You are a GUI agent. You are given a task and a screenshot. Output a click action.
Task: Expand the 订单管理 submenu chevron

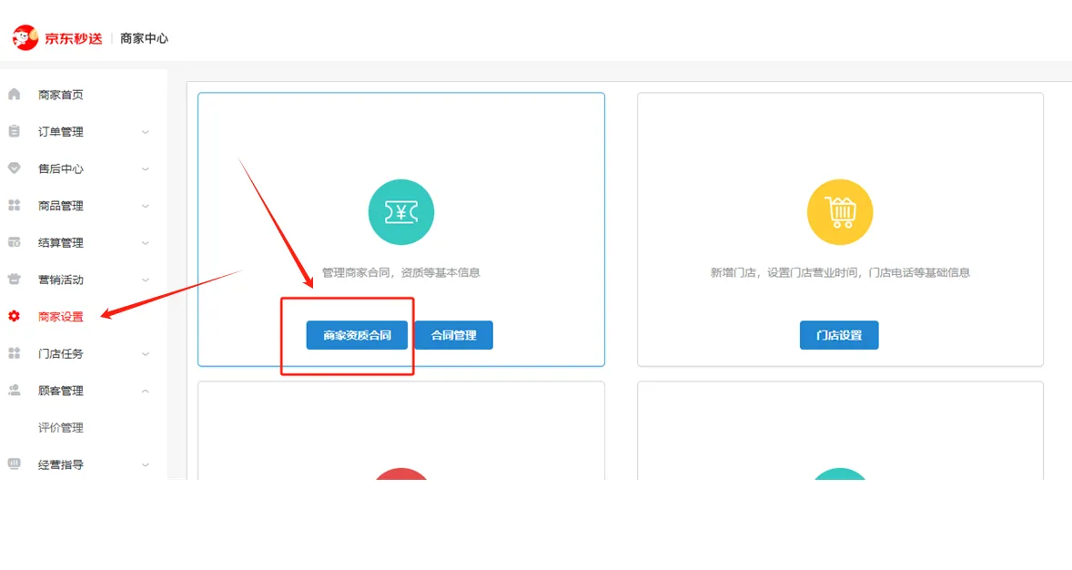tap(144, 131)
